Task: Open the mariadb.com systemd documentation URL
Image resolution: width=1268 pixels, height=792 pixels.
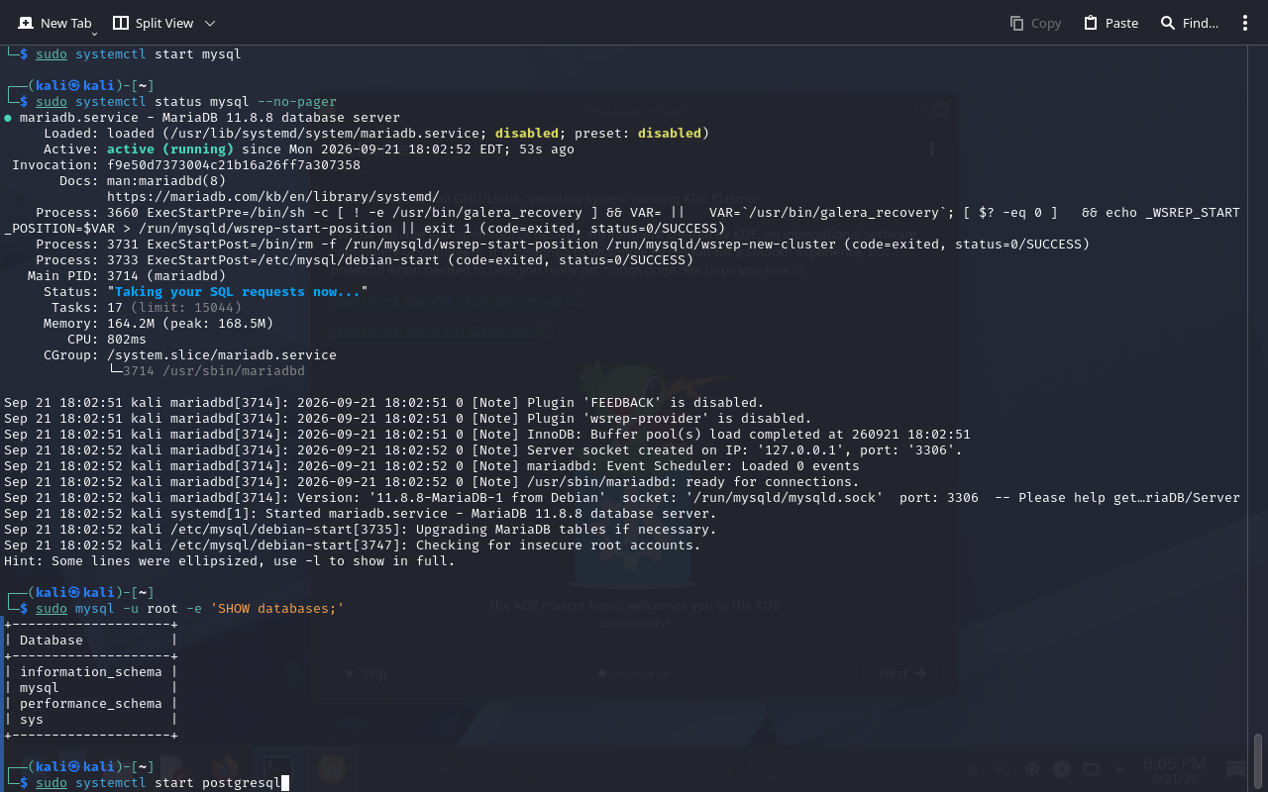Action: click(x=273, y=197)
